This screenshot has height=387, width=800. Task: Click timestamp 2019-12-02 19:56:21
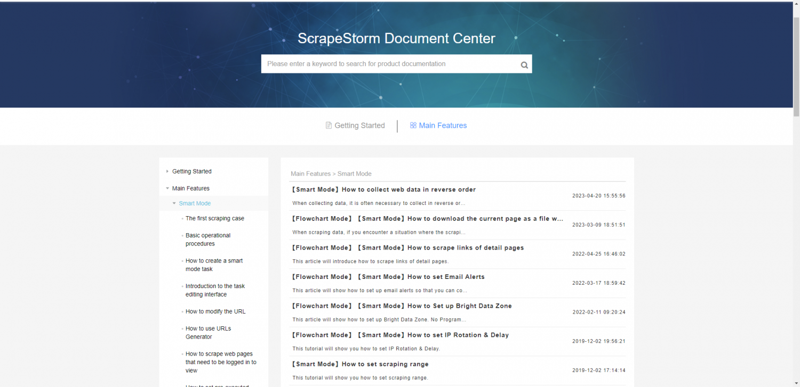coord(599,341)
